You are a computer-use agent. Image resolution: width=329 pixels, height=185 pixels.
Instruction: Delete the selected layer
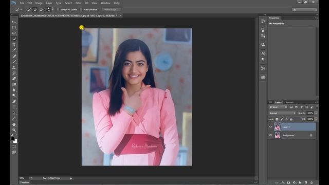(312, 183)
